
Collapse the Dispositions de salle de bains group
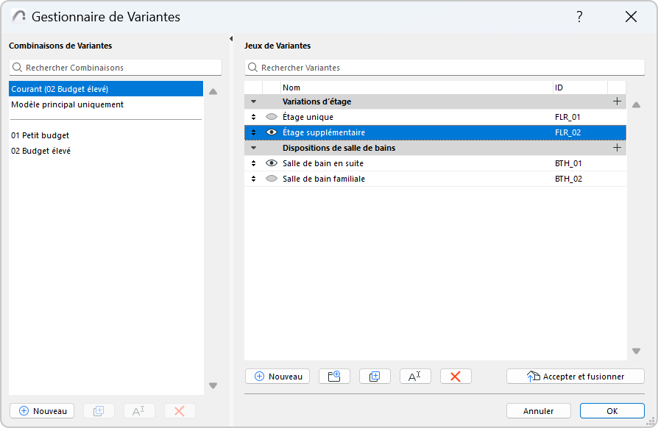click(254, 148)
